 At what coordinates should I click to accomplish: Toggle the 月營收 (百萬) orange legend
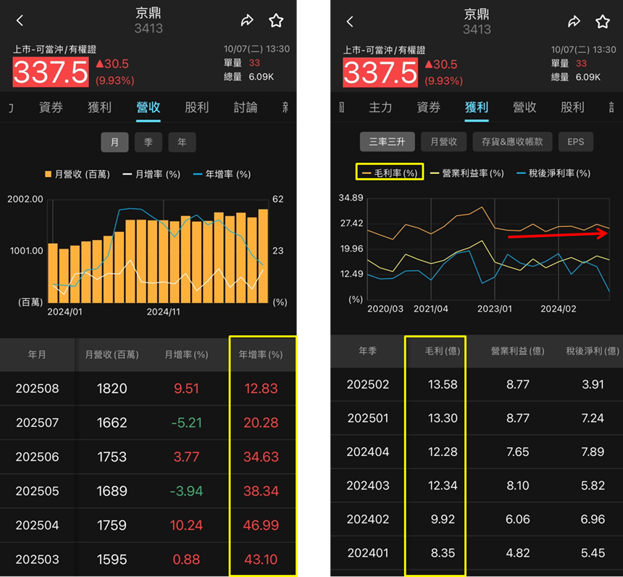78,174
